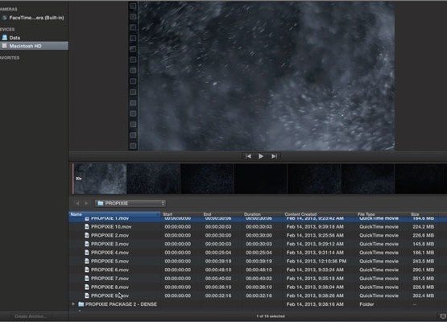The image size is (447, 322).
Task: Click the 186.1 MB size cell
Action: 423,253
